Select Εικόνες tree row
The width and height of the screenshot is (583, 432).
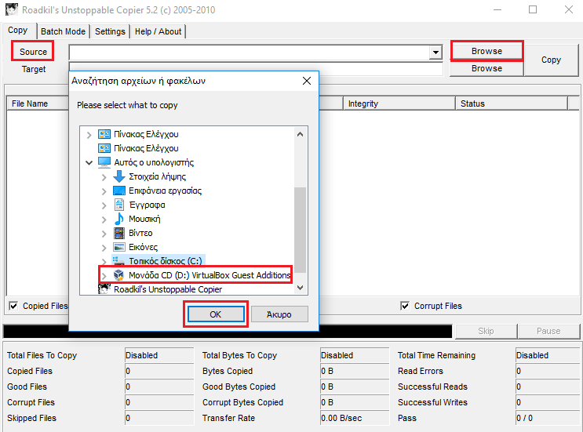(x=143, y=247)
